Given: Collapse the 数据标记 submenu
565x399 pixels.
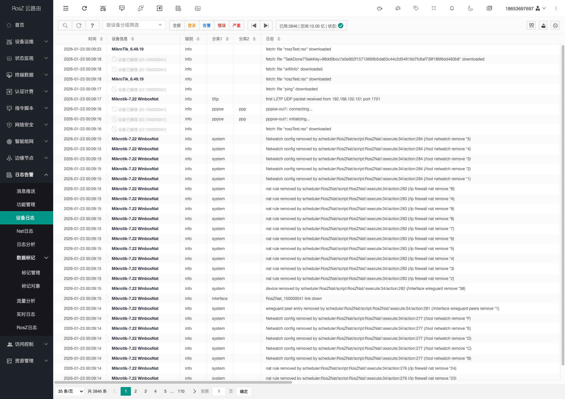Looking at the screenshot, I should [46, 258].
